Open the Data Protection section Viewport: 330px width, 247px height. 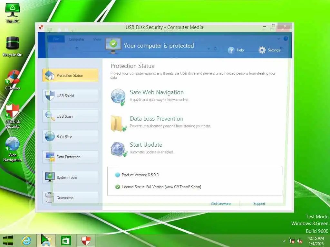(70, 157)
